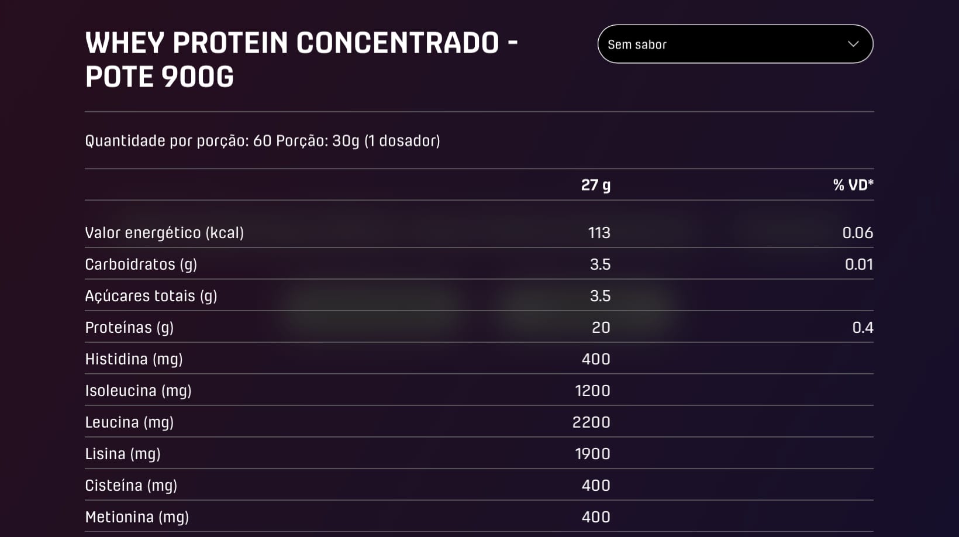959x537 pixels.
Task: Click the 0.4 daily value for Proteínas
Action: [863, 328]
